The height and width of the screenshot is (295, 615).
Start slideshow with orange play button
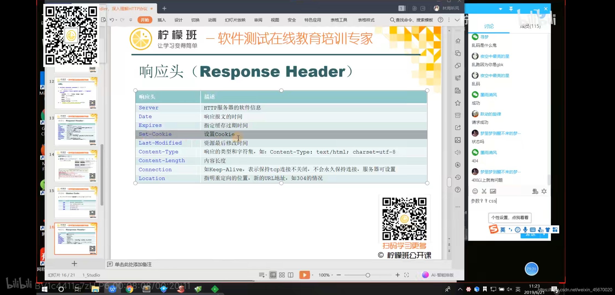(x=304, y=275)
